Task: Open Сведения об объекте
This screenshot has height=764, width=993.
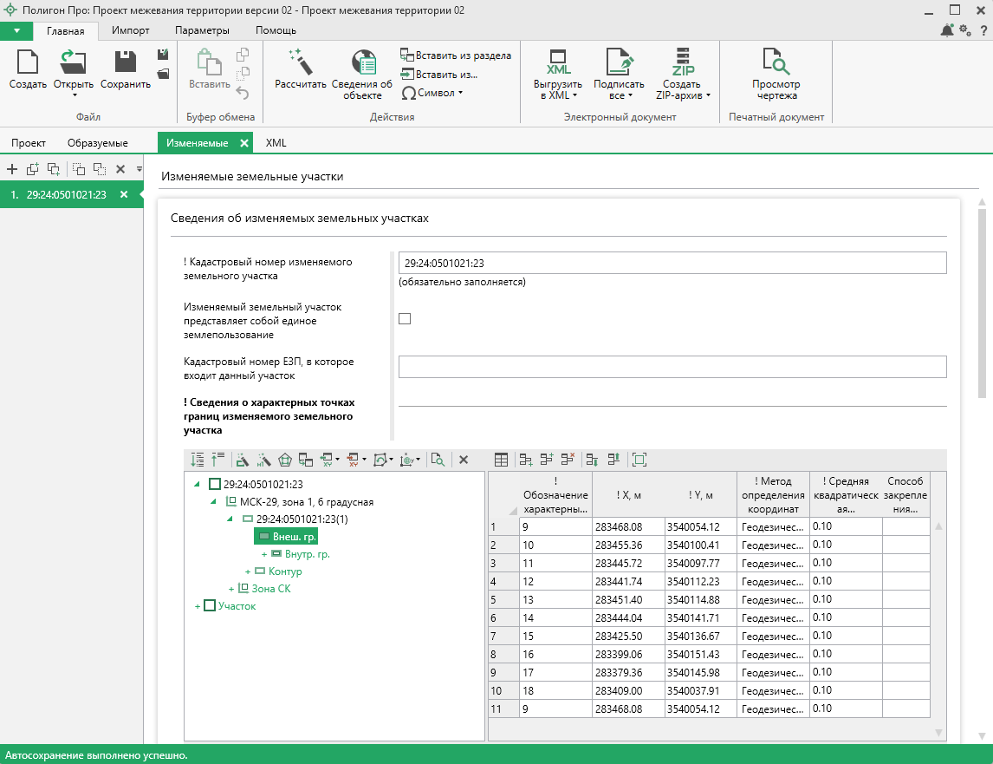Action: 362,62
